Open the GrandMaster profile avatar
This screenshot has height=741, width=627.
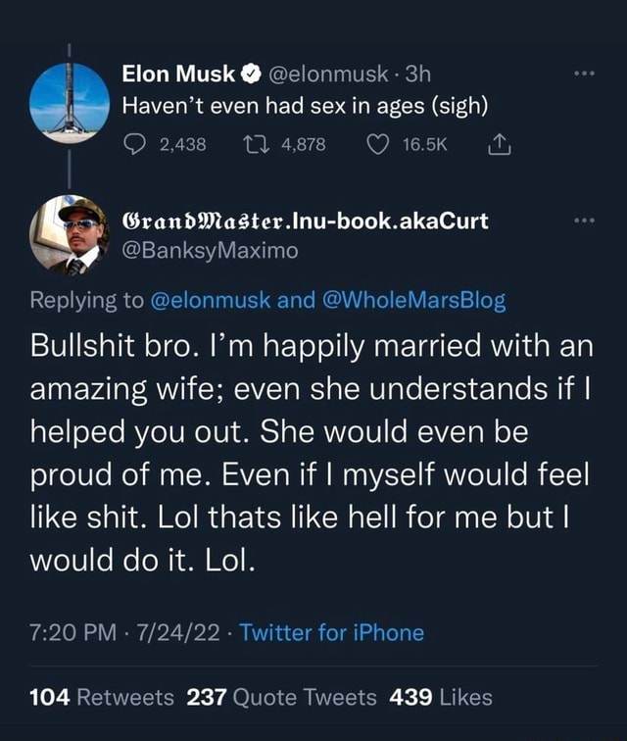point(69,234)
